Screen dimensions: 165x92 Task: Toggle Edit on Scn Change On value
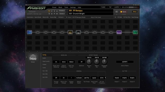tap(64, 78)
